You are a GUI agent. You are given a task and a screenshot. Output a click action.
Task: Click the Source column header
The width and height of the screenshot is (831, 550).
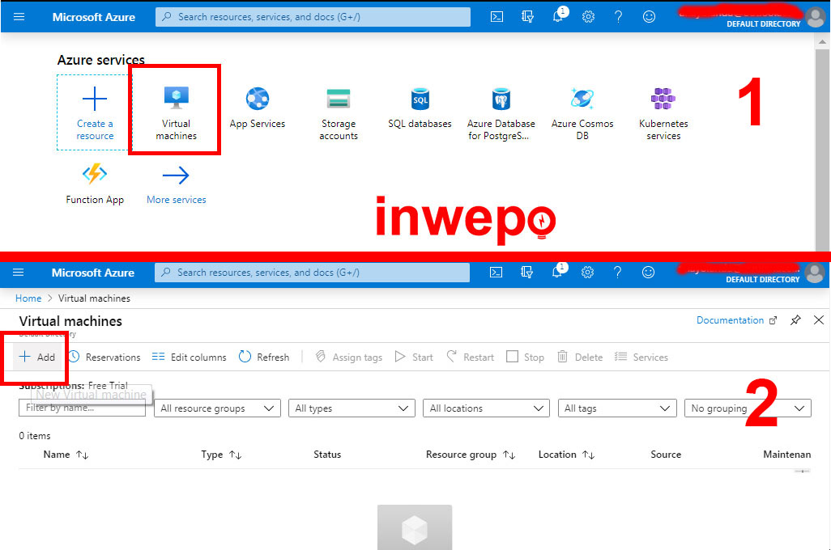pyautogui.click(x=666, y=455)
